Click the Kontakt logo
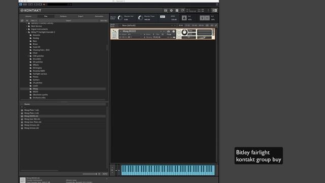 (x=30, y=10)
